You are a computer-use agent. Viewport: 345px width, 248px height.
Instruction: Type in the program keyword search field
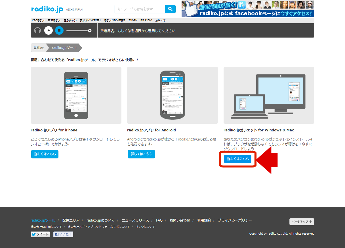tap(140, 9)
